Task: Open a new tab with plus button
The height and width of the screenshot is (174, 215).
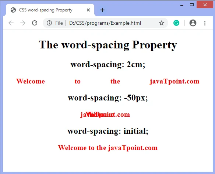Action: point(102,10)
